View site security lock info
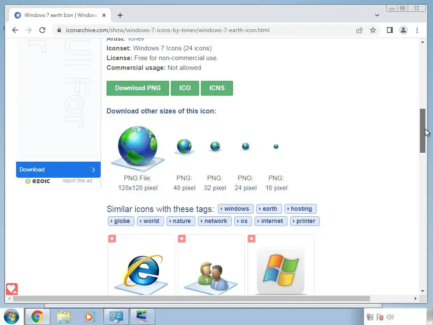This screenshot has width=433, height=325. pyautogui.click(x=59, y=30)
